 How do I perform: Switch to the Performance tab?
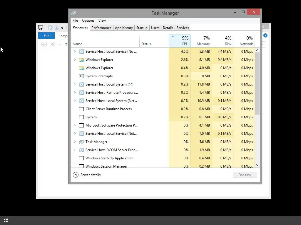coord(101,28)
